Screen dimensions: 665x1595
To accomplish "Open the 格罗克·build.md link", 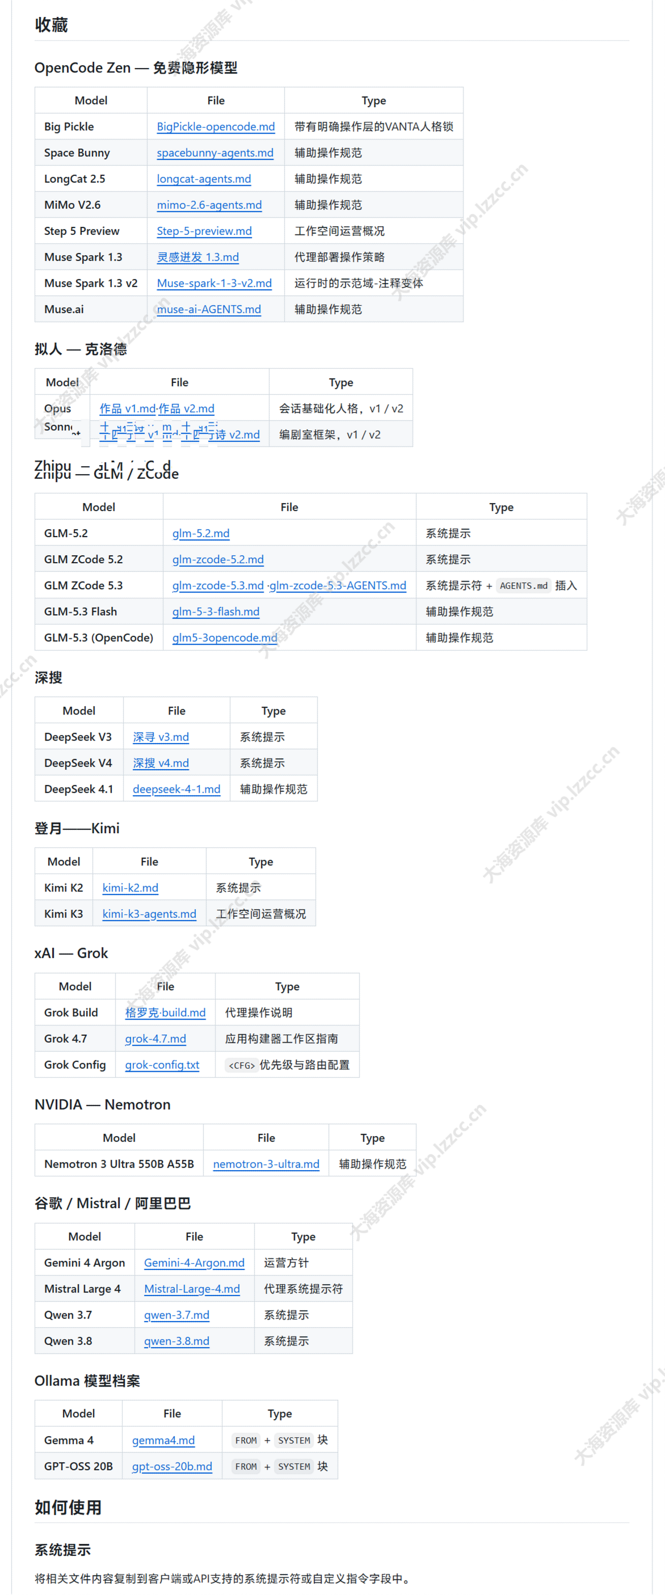I will tap(165, 1012).
